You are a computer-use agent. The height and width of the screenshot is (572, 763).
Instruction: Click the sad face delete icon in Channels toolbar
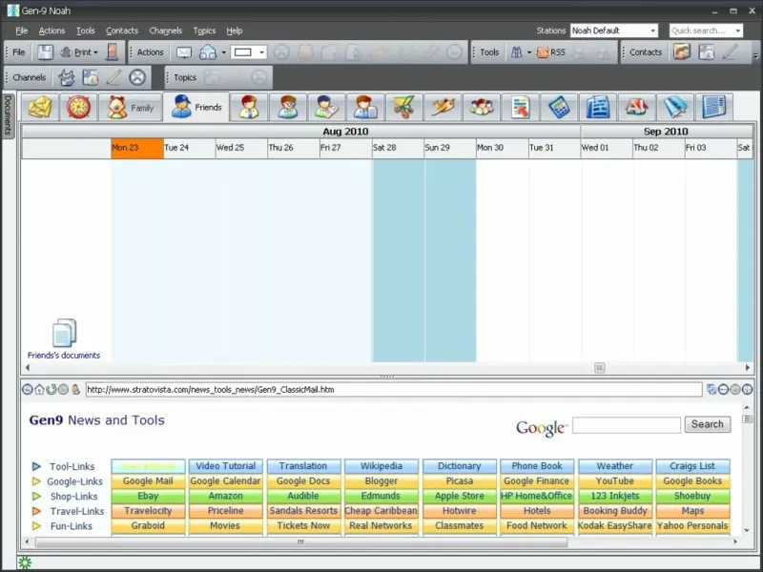tap(137, 77)
